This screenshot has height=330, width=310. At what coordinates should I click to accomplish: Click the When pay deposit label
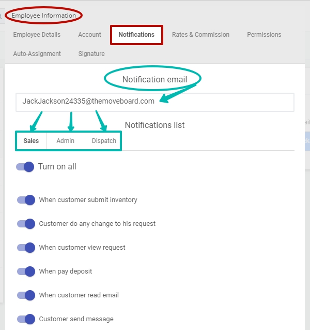click(x=66, y=271)
